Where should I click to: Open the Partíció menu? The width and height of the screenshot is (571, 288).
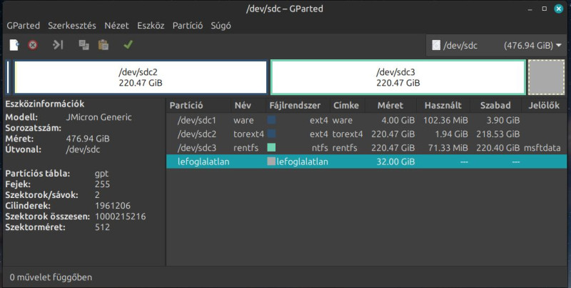pyautogui.click(x=188, y=26)
